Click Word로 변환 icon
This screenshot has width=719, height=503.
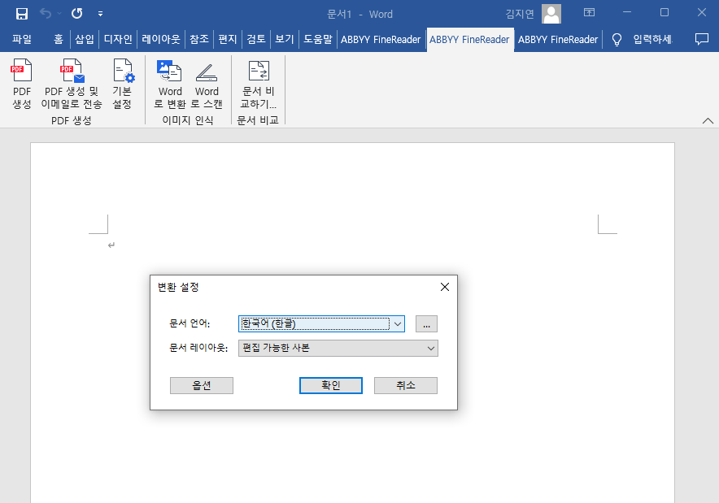(x=170, y=84)
